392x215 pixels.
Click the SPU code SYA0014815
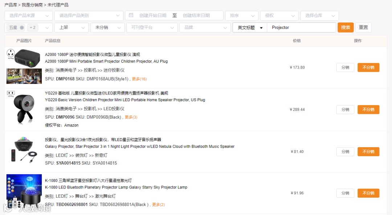[x=68, y=163]
